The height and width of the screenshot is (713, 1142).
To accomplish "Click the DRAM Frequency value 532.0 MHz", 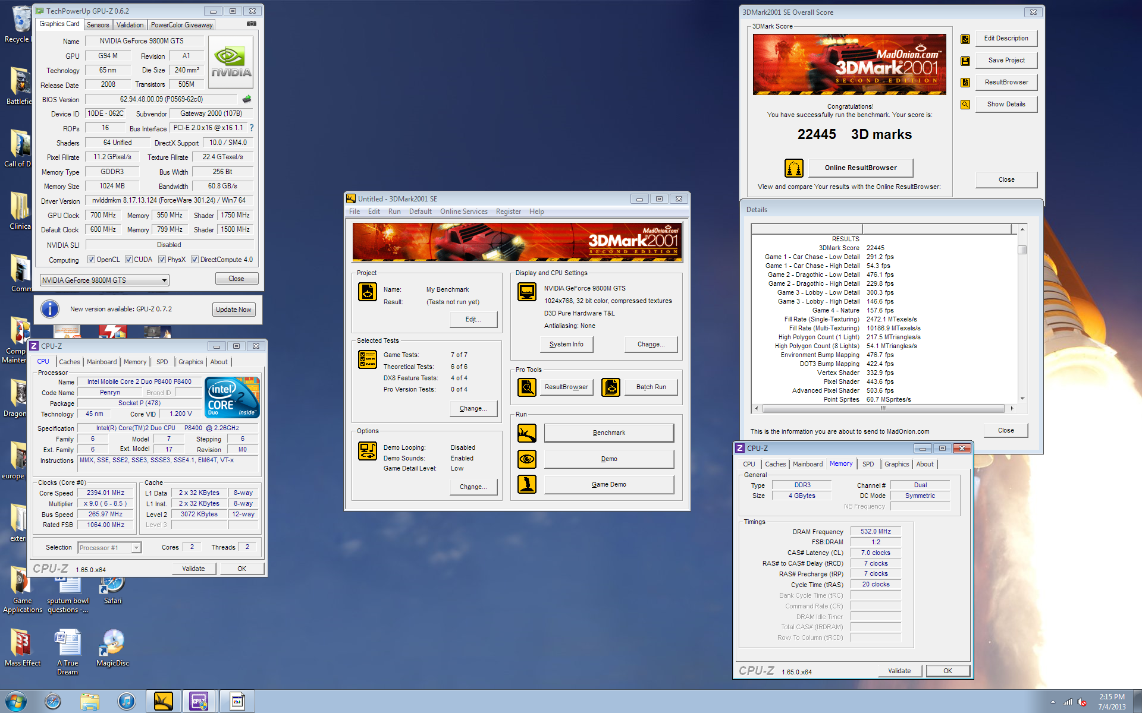I will (876, 532).
